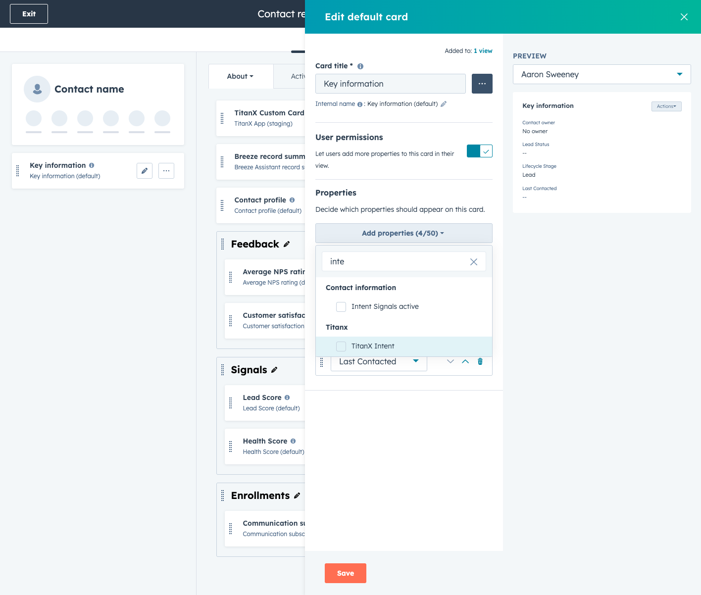Viewport: 701px width, 595px height.
Task: Click the contact avatar placeholder icon
Action: 37,89
